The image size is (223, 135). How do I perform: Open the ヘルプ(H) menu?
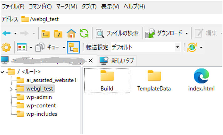pos(134,7)
